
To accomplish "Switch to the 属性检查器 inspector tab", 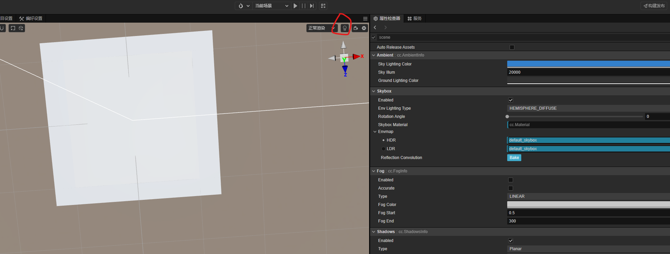I will tap(387, 19).
